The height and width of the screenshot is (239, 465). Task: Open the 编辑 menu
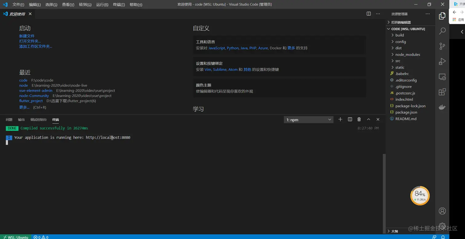coord(35,5)
